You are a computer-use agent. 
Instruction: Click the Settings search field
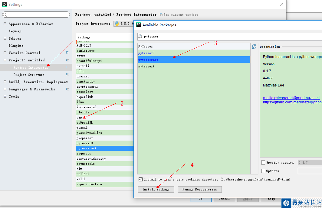click(x=36, y=15)
